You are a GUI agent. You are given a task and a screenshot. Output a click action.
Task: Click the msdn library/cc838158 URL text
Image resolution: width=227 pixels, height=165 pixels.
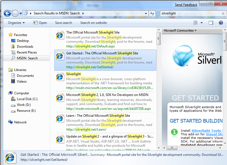[x=109, y=88]
